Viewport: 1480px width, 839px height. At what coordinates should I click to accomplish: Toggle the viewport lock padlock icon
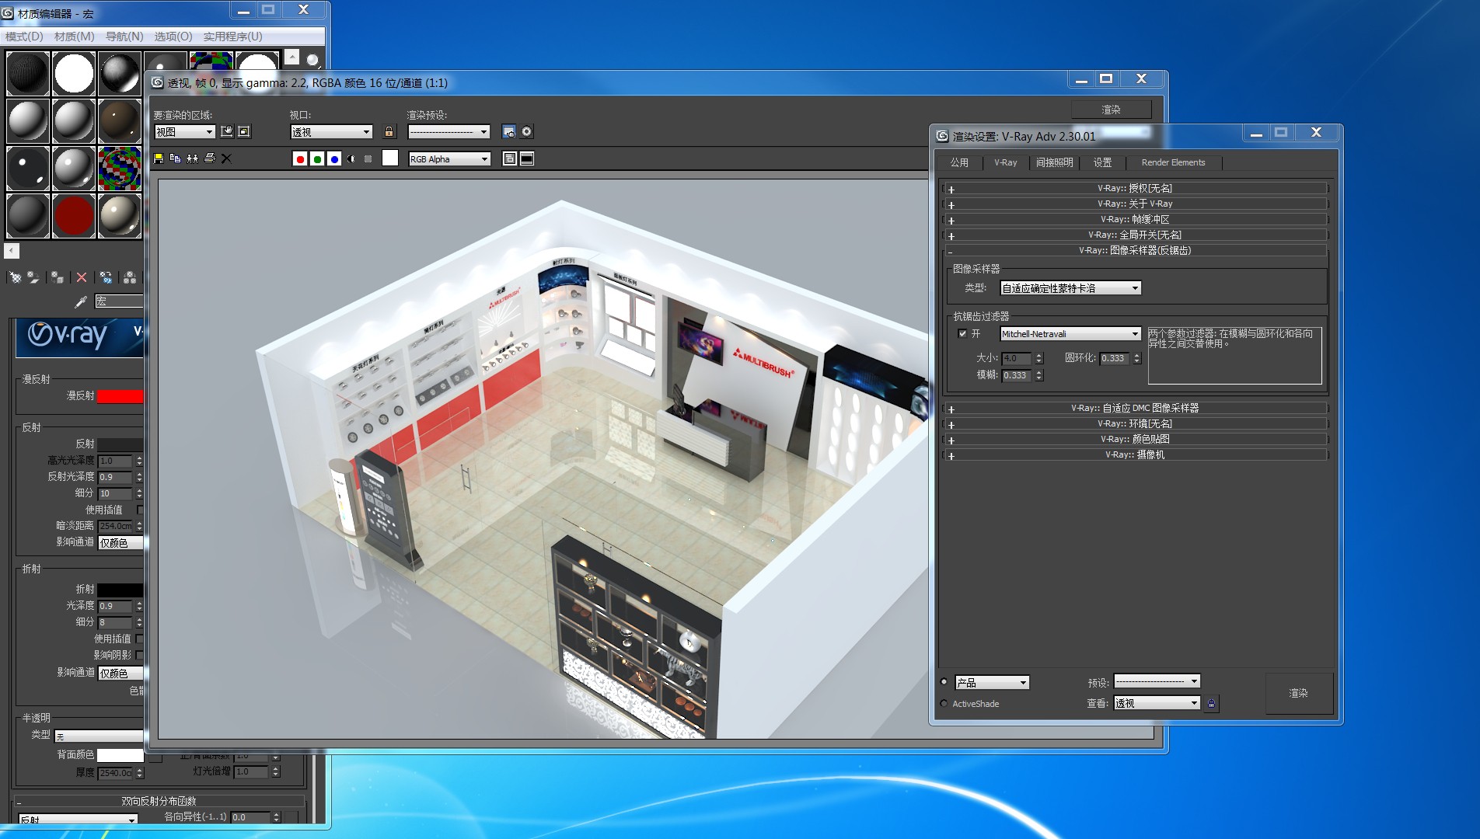point(389,131)
